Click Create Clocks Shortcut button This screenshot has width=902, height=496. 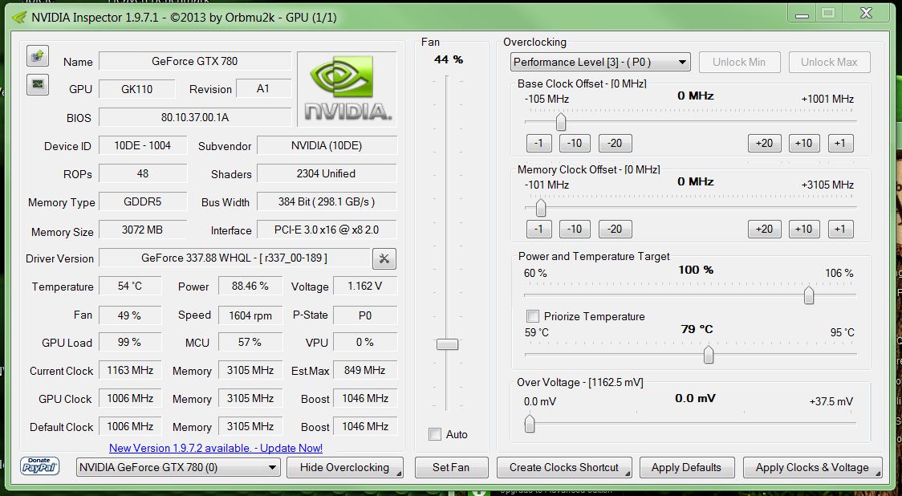click(x=563, y=467)
